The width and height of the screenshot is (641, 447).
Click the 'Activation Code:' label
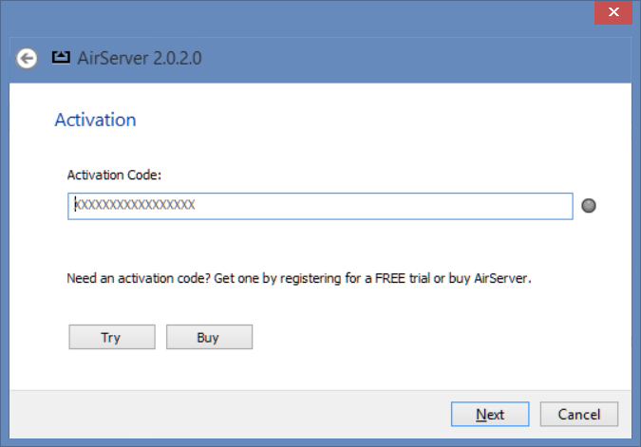pyautogui.click(x=114, y=176)
